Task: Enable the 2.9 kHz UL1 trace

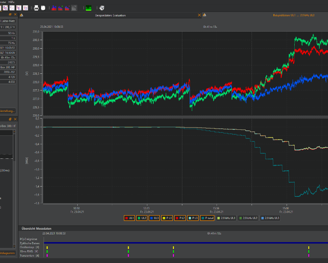Action: tap(226, 218)
